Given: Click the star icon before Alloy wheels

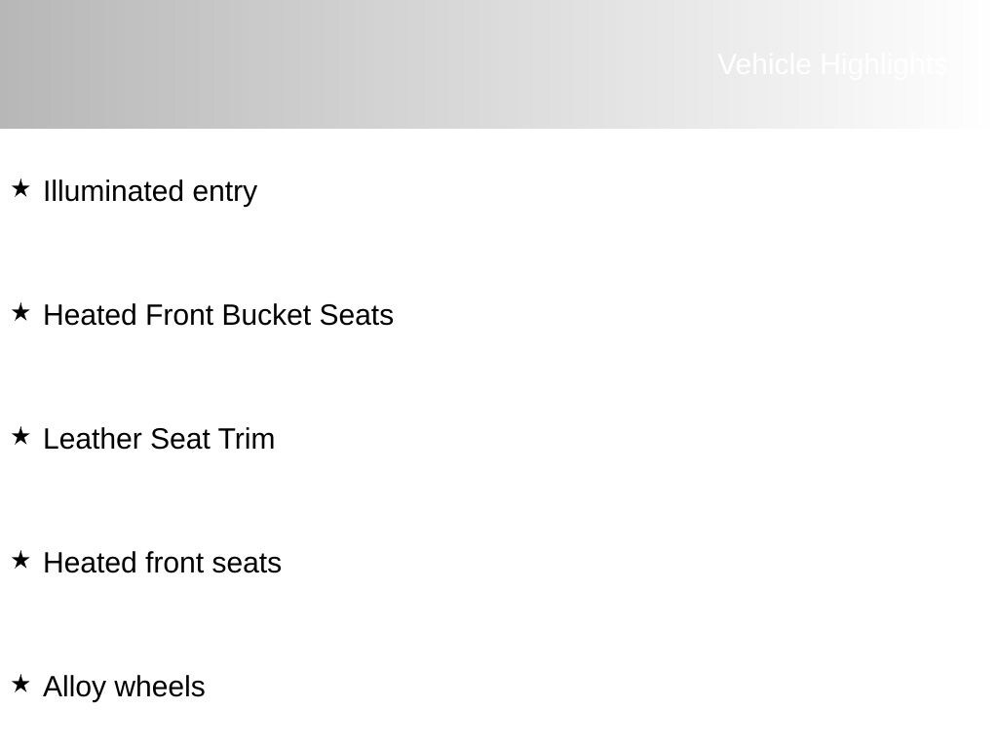Looking at the screenshot, I should click(20, 684).
